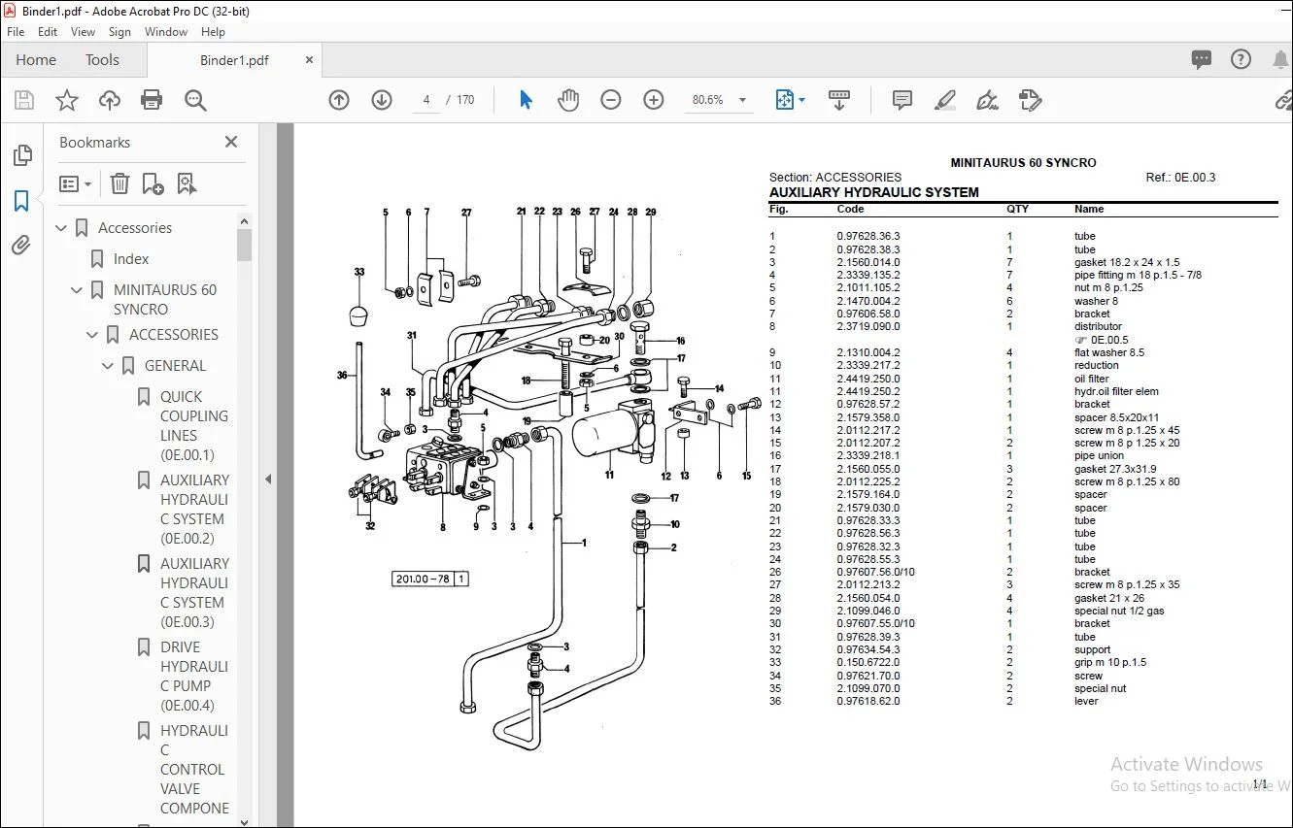The image size is (1293, 828).
Task: Save the file with the floppy disk icon
Action: (24, 100)
